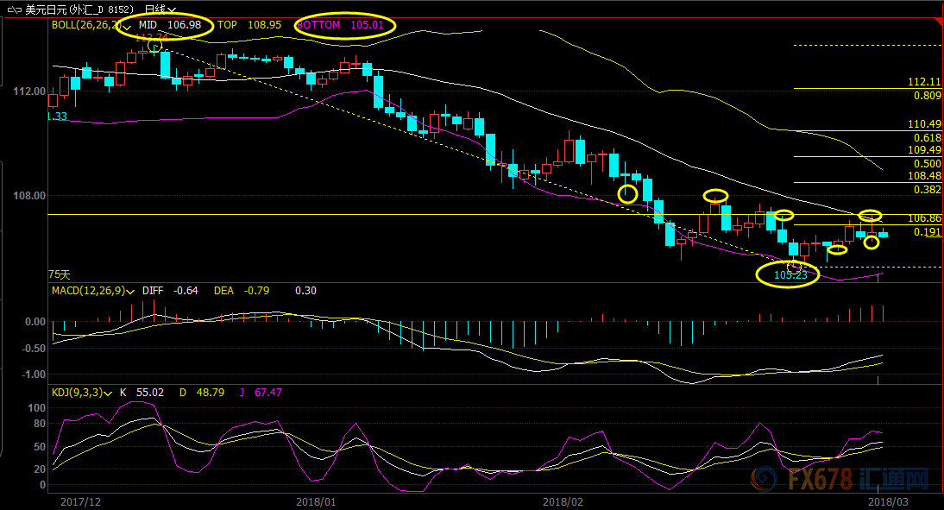Click the 2018/02 date on time axis
Image resolution: width=944 pixels, height=510 pixels.
pos(563,501)
